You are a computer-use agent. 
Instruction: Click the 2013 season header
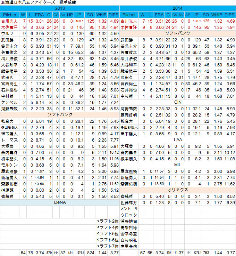click(x=60, y=8)
